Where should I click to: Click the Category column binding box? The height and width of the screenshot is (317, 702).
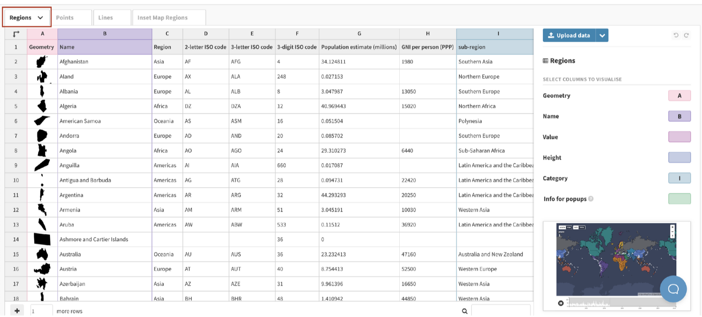[x=679, y=178]
